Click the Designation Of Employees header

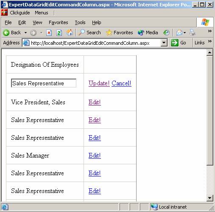(x=45, y=65)
